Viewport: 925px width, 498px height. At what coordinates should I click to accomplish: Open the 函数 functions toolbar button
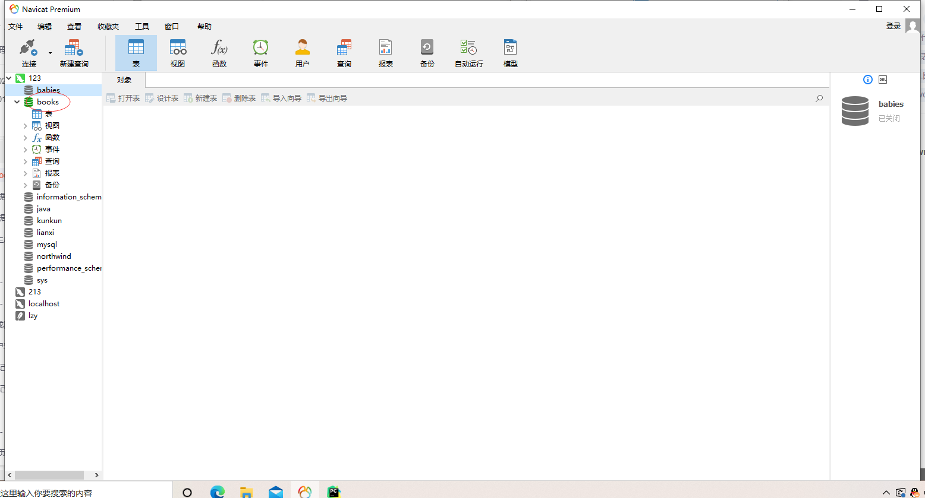point(219,53)
